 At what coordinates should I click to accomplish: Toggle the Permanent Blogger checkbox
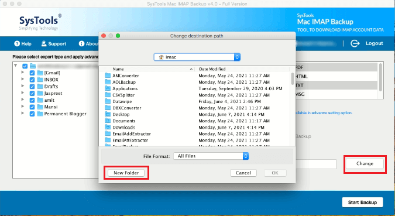(x=32, y=114)
